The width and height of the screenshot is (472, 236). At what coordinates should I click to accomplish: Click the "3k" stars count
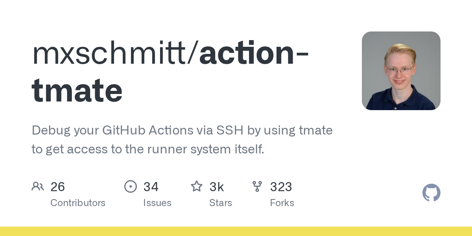point(217,187)
